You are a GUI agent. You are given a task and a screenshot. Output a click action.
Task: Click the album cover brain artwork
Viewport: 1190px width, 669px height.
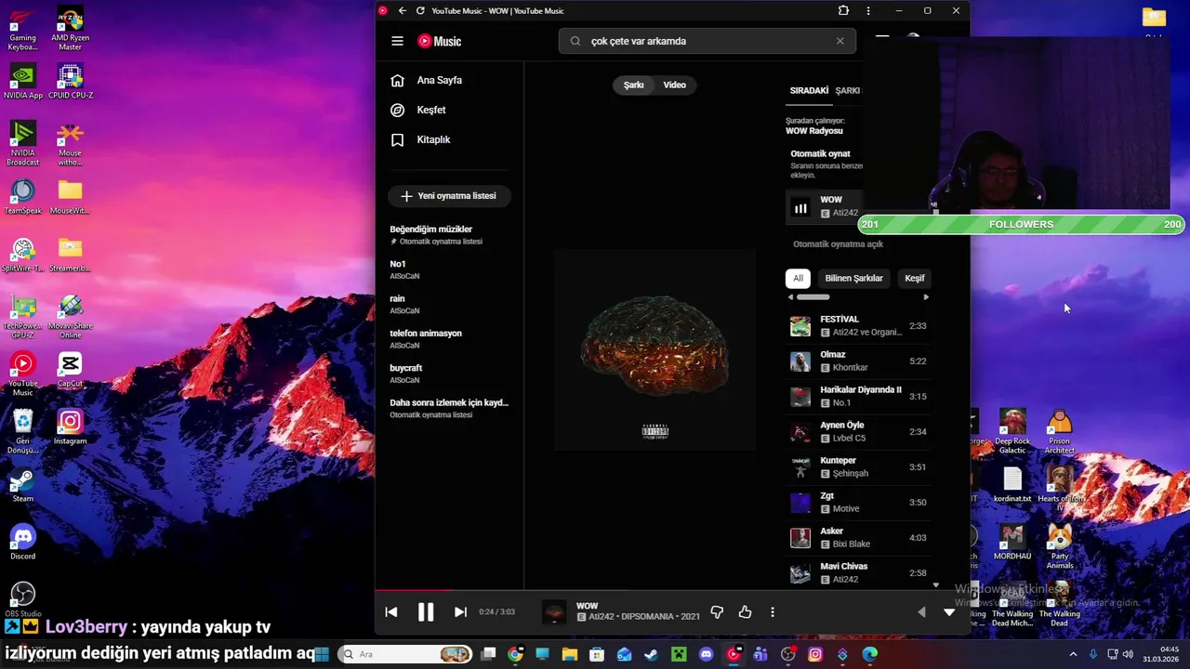tap(654, 349)
